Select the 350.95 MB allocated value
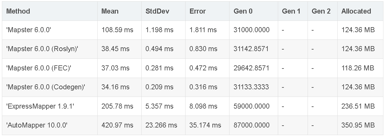The width and height of the screenshot is (385, 137). [358, 125]
